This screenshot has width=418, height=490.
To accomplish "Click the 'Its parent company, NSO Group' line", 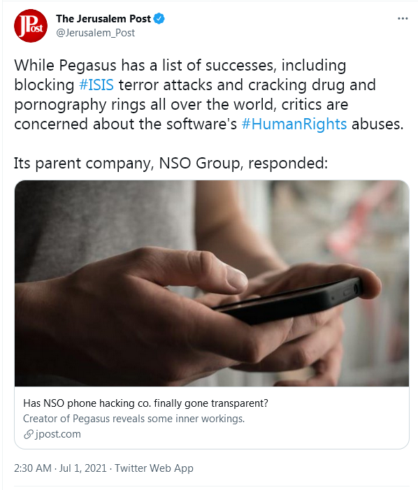I will [x=171, y=163].
